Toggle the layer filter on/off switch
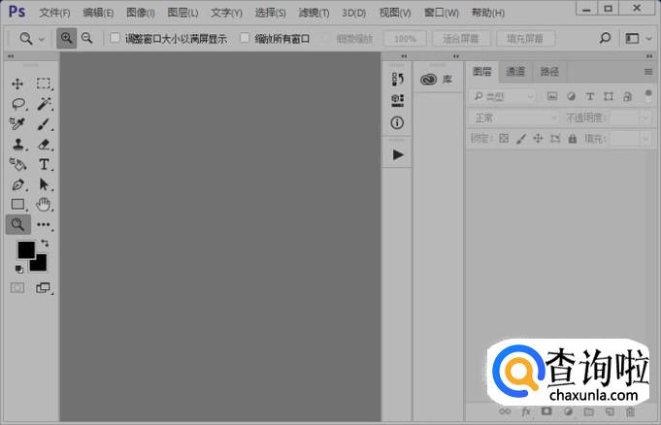Viewport: 661px width, 425px height. pyautogui.click(x=648, y=96)
